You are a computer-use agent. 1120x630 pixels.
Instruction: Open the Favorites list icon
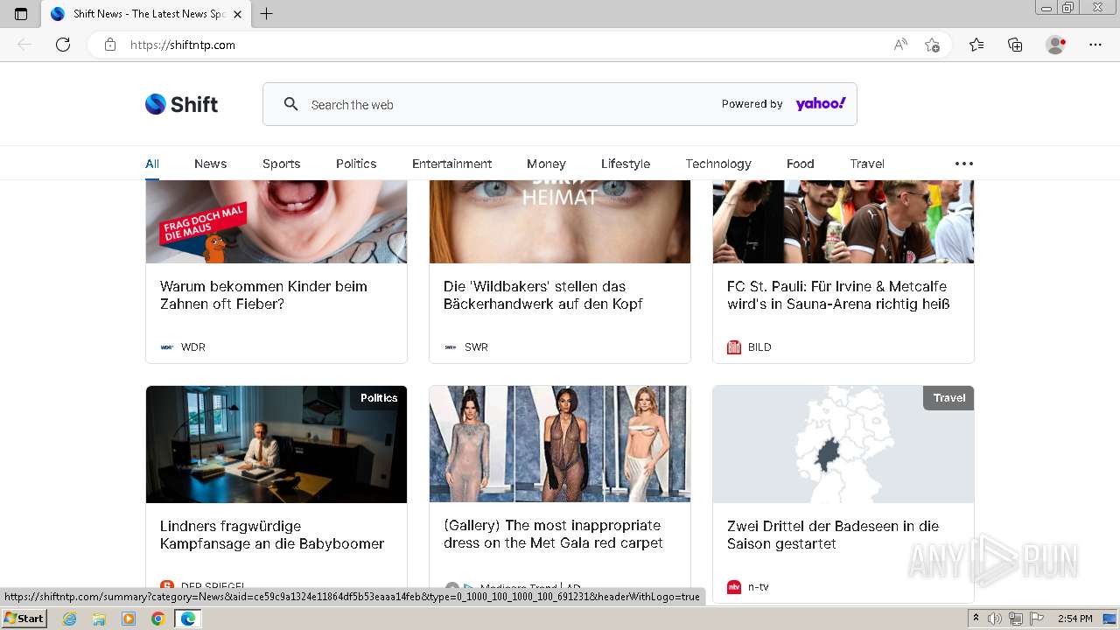coord(976,45)
